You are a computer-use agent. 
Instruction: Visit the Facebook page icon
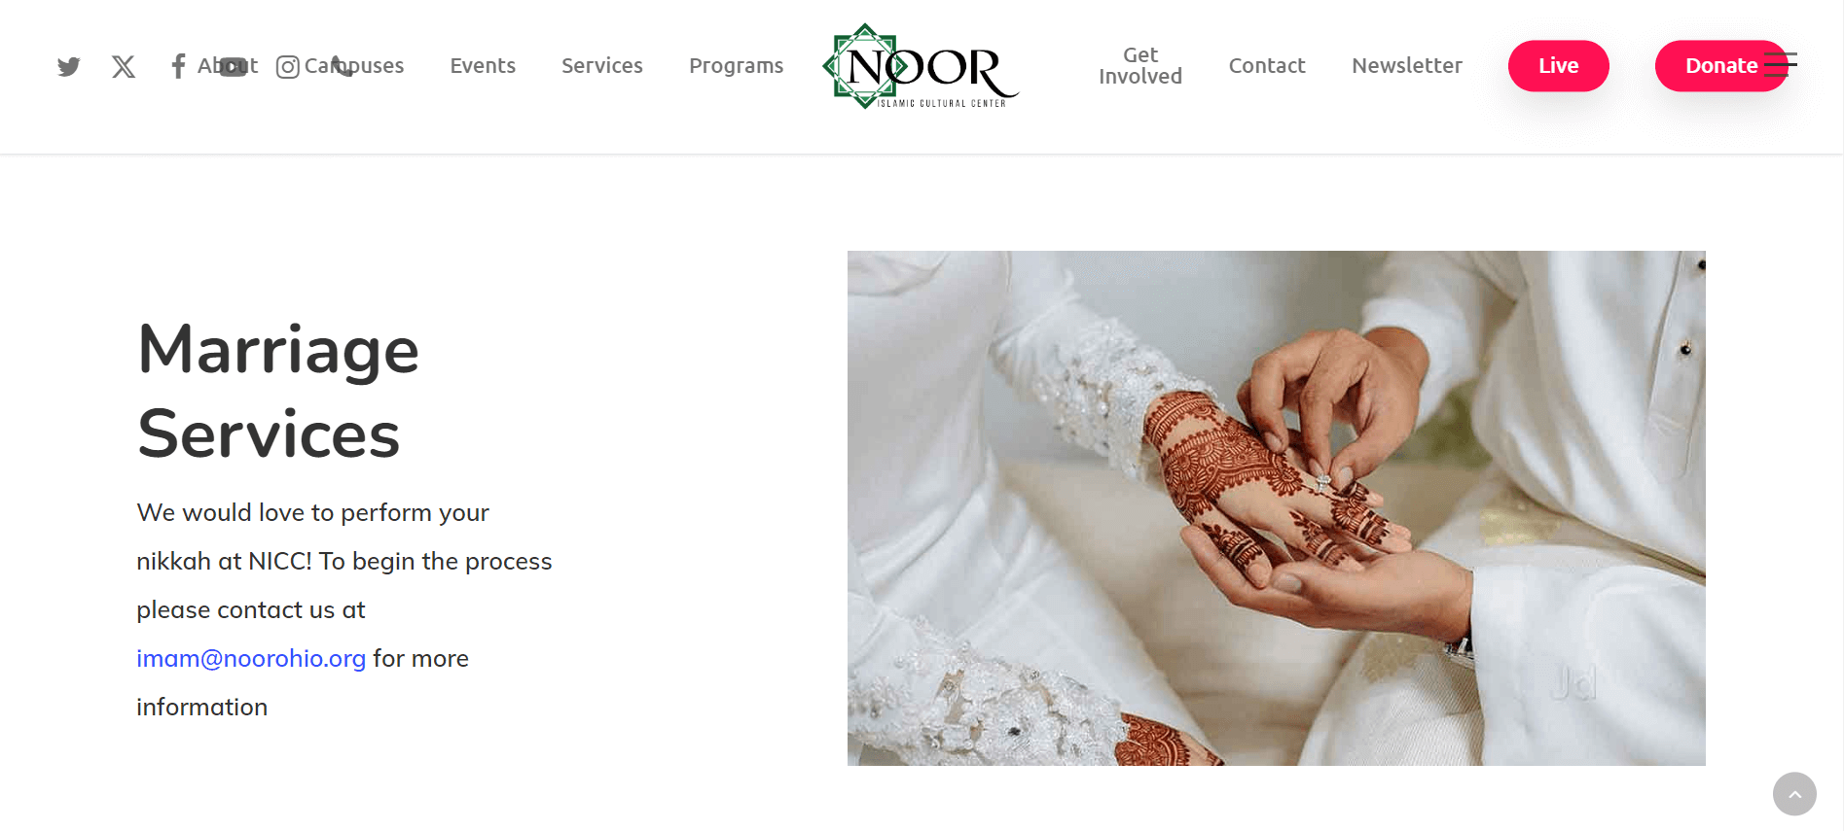tap(178, 66)
